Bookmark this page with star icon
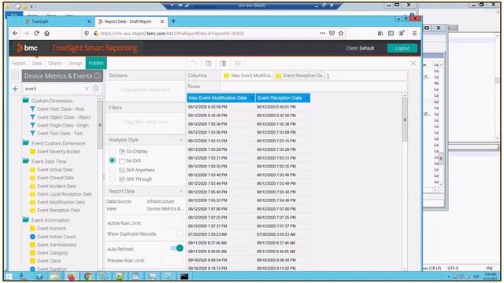 (x=341, y=33)
